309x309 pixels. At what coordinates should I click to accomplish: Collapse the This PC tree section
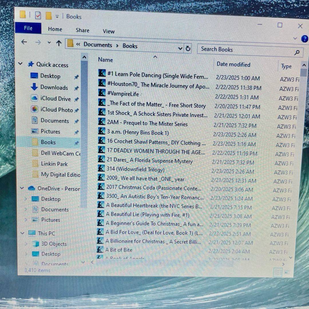[22, 233]
